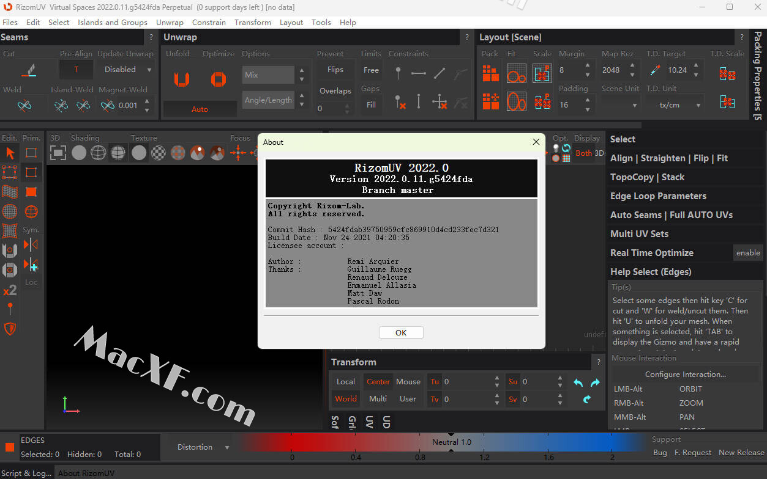Viewport: 767px width, 479px height.
Task: Click the Unfold U icon
Action: [181, 79]
